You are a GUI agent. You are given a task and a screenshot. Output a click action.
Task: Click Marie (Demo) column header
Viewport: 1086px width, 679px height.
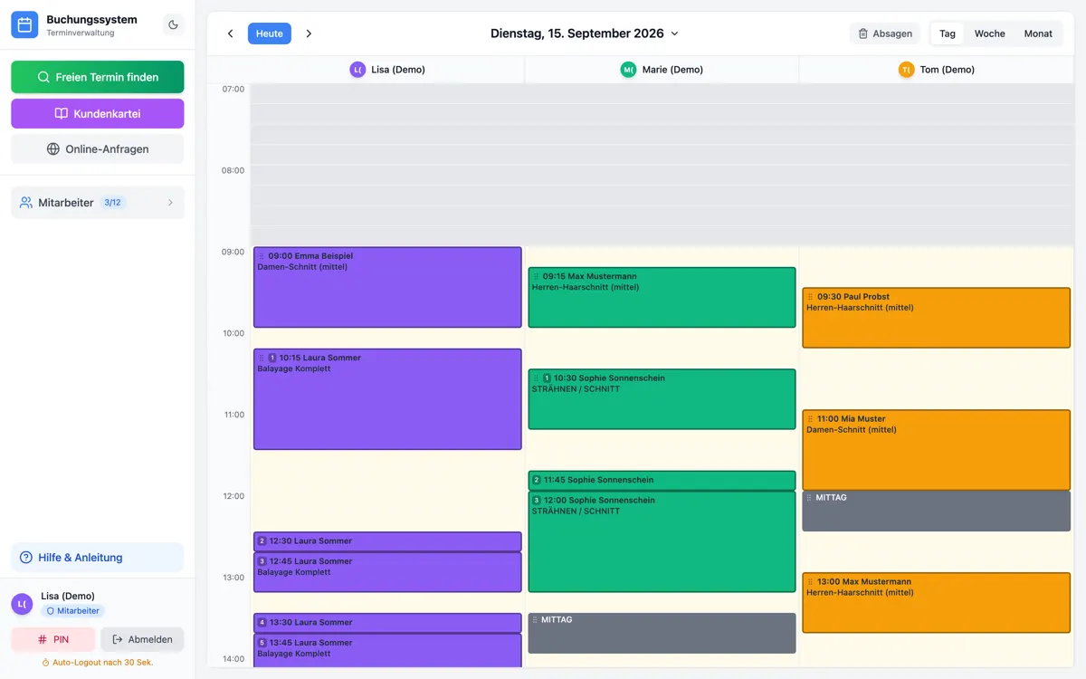[x=662, y=70]
